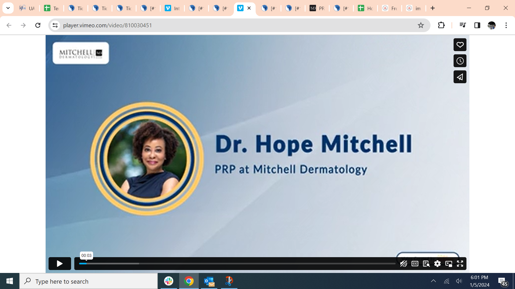Reload the current page
515x289 pixels.
(x=38, y=25)
